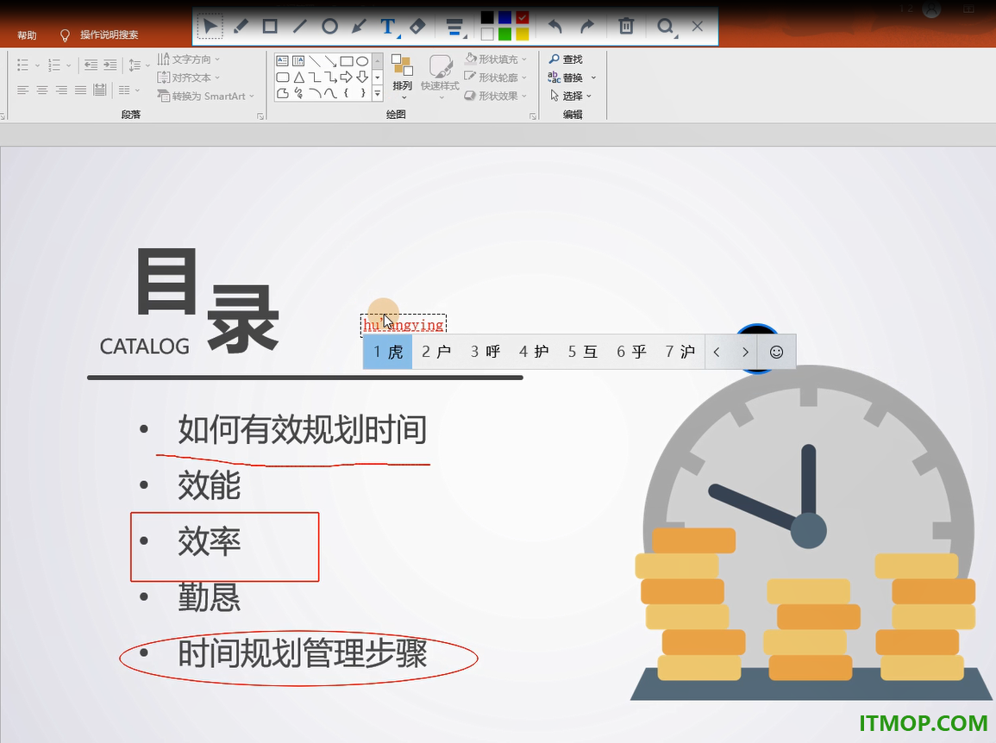
Task: Align paragraph text left
Action: (x=23, y=91)
